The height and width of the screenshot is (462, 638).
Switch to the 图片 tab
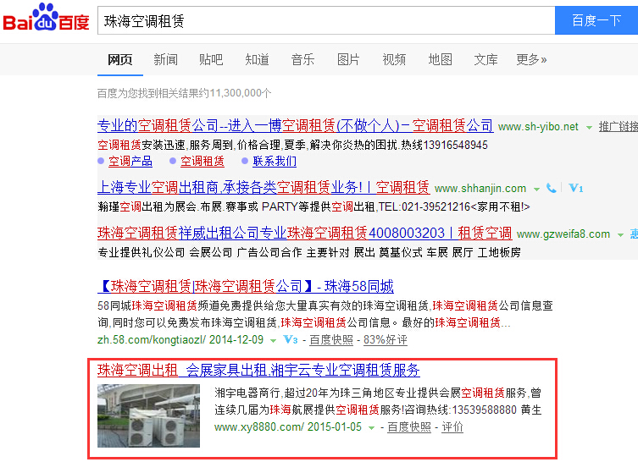[348, 60]
